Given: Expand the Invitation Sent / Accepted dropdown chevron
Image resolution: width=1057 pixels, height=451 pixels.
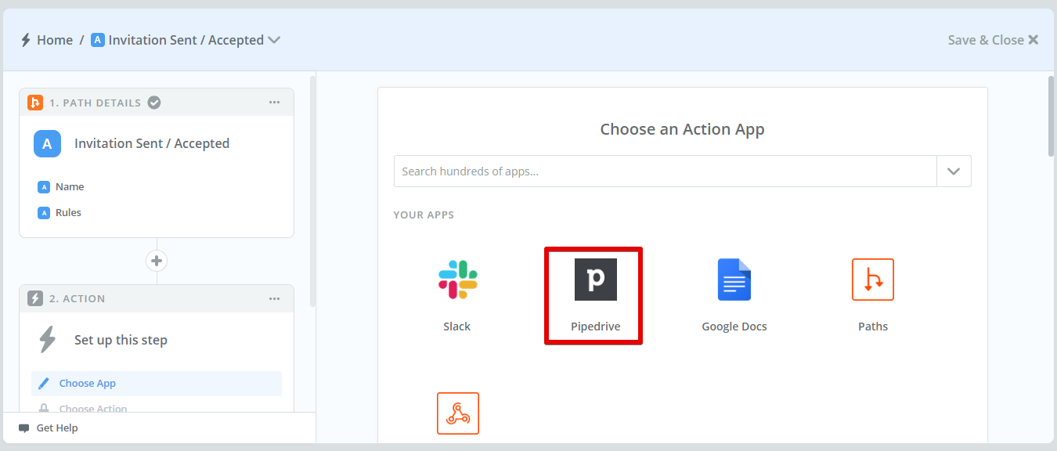Looking at the screenshot, I should (274, 40).
